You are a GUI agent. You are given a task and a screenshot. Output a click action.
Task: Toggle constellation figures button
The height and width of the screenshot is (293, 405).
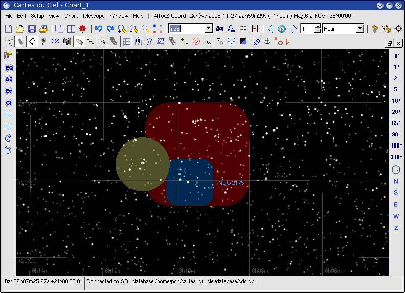[x=149, y=41]
